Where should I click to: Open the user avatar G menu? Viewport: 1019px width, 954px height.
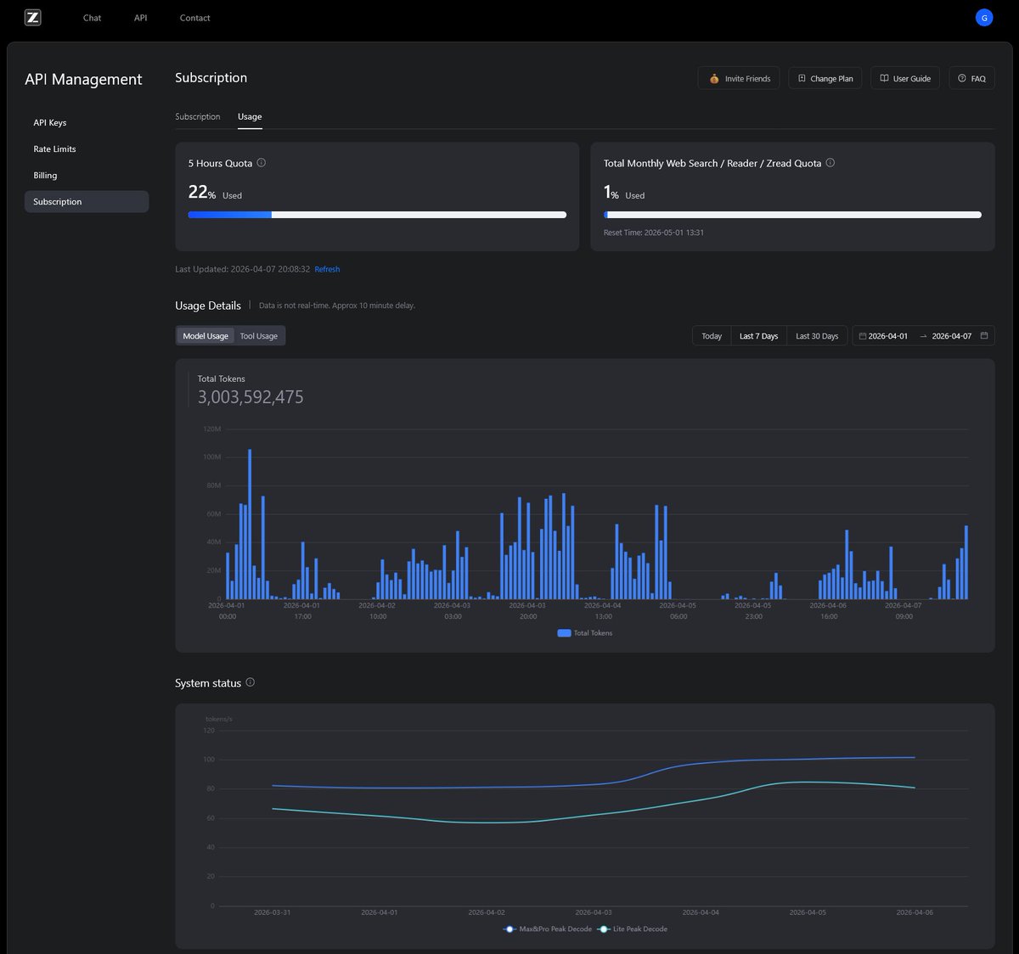click(984, 18)
